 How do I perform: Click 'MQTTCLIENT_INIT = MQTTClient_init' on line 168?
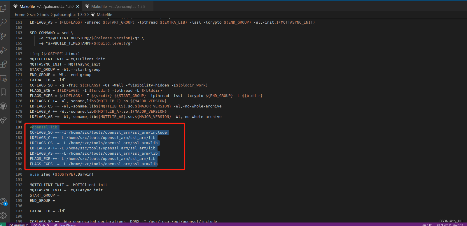[67, 59]
